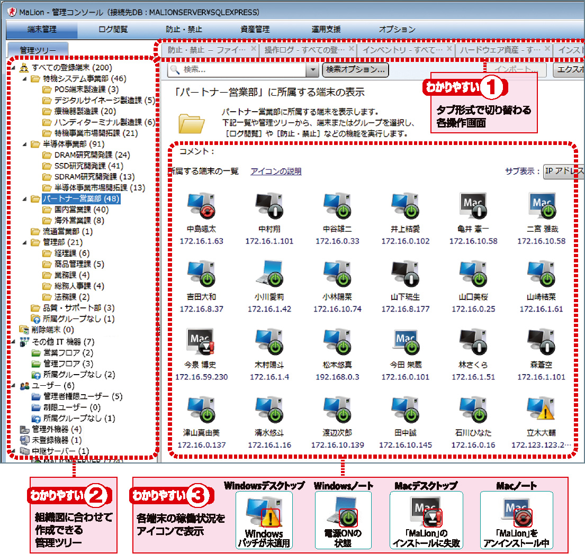
Task: Click the エクスポート button
Action: click(568, 70)
